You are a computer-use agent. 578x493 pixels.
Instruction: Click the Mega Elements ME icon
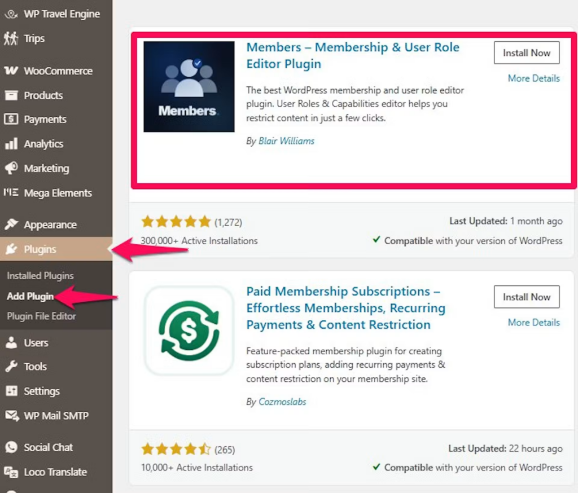[11, 192]
